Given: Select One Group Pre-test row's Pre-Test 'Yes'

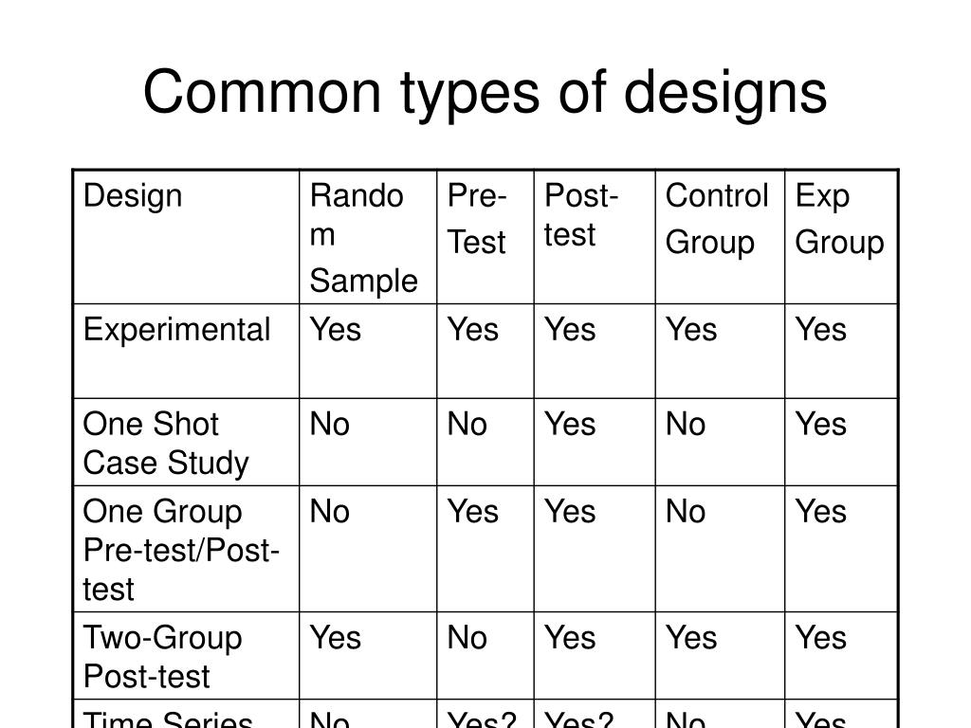Looking at the screenshot, I should [485, 549].
